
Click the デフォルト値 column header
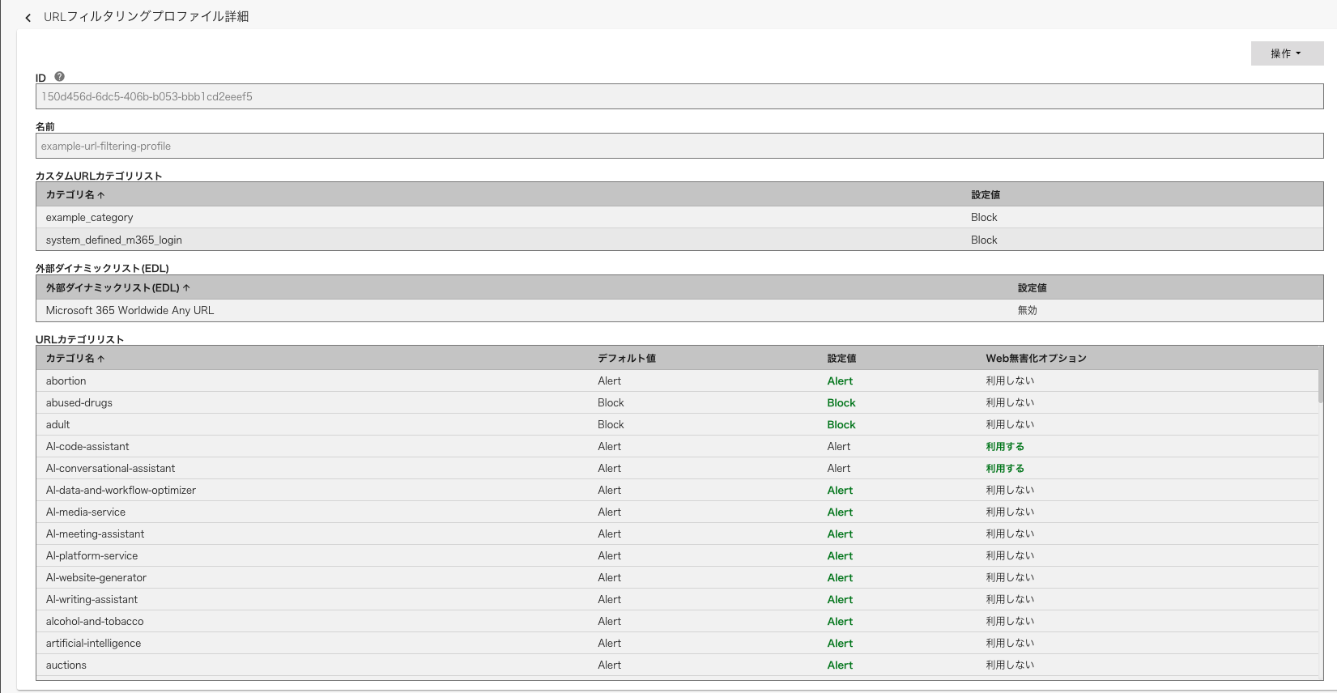[627, 359]
